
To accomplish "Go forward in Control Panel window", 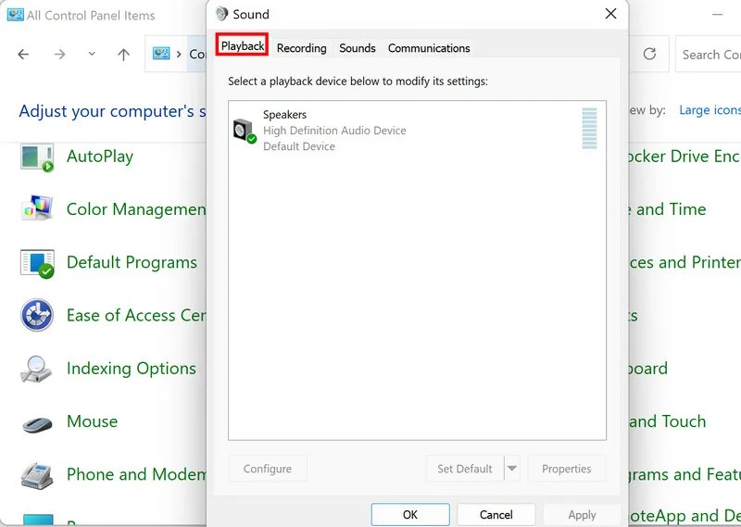I will pos(59,55).
